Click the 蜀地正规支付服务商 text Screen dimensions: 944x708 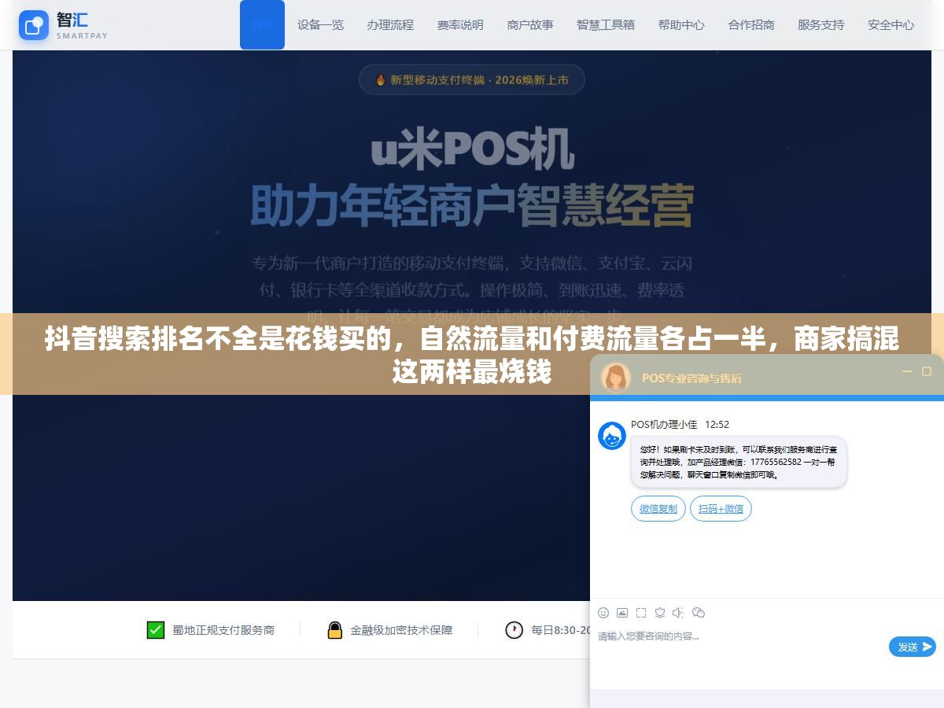pyautogui.click(x=223, y=630)
